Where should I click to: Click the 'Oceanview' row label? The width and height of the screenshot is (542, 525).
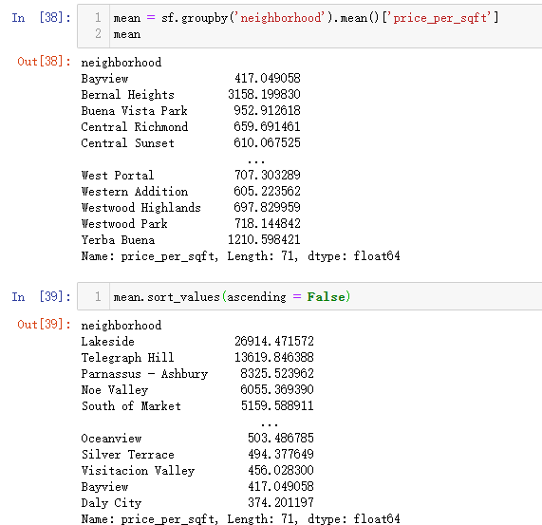coord(111,439)
